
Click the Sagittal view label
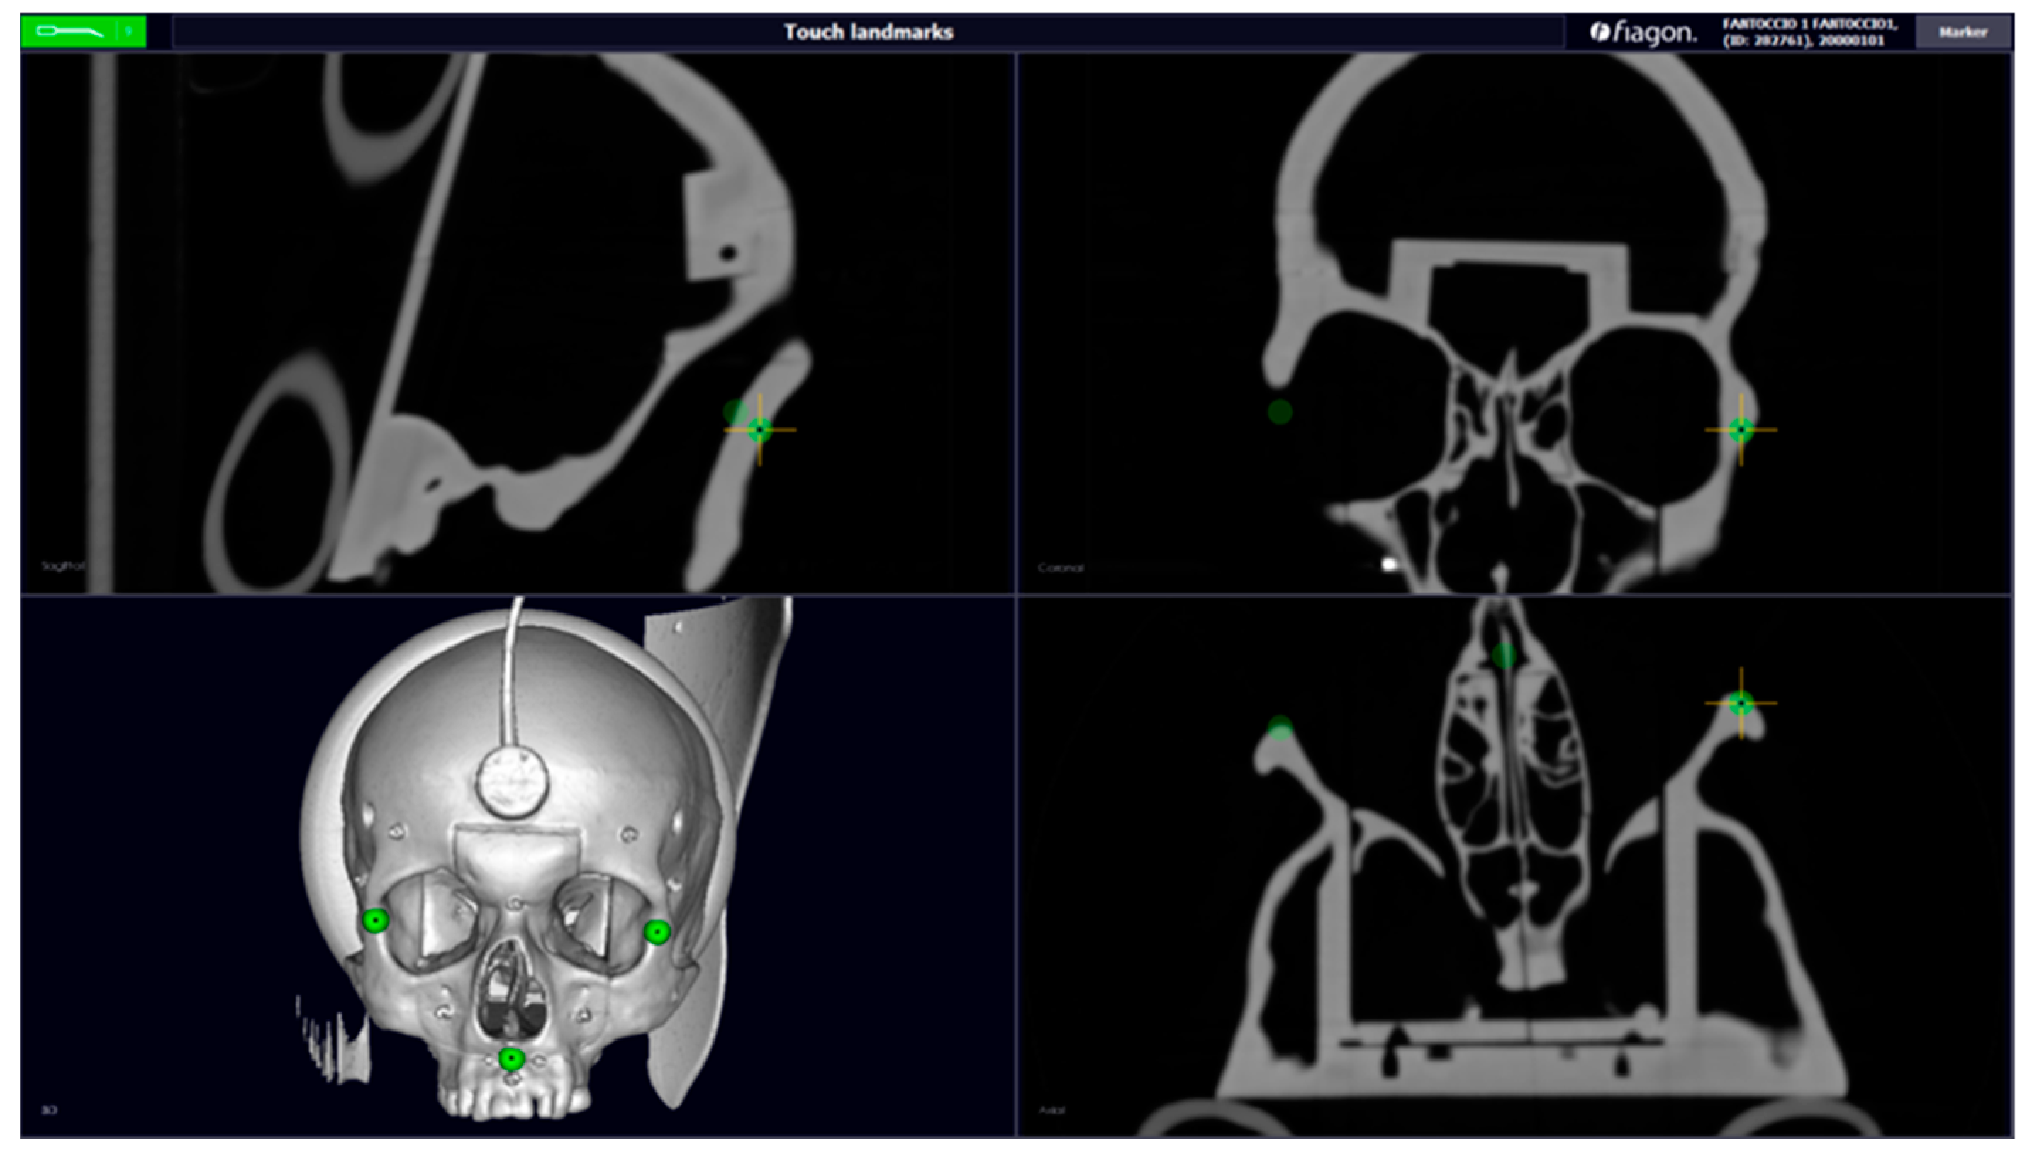click(x=62, y=566)
